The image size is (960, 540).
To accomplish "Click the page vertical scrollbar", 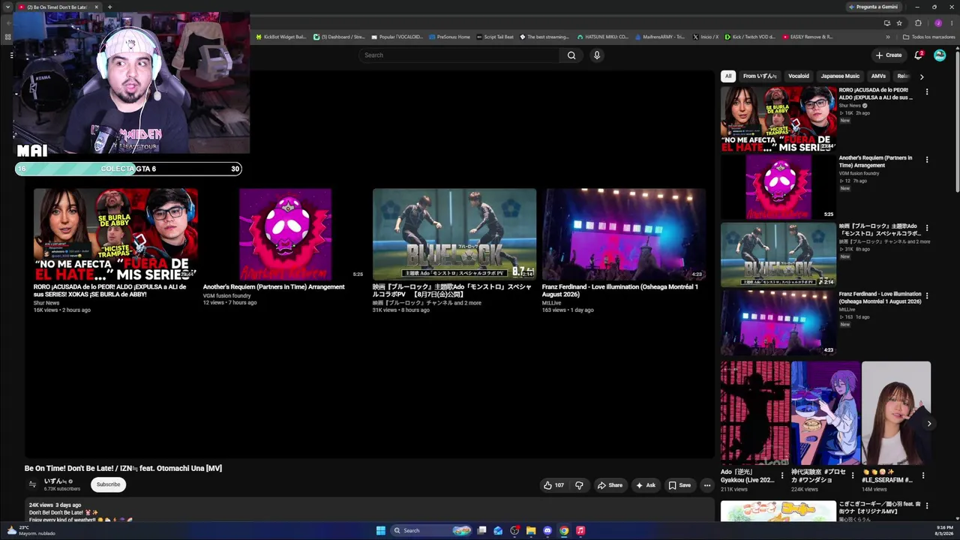I will point(956,120).
